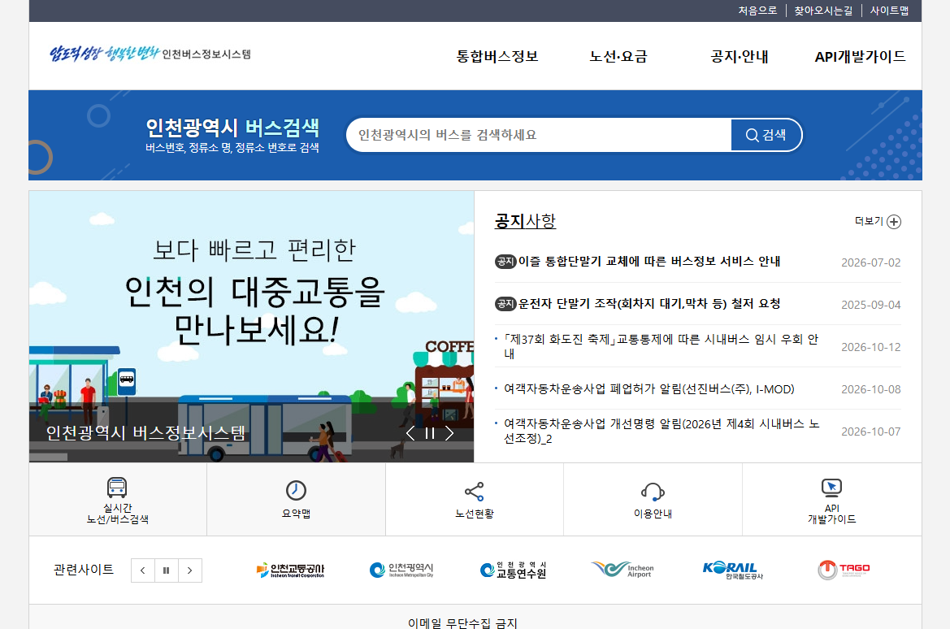
Task: Click the 인천버스정보시스템 site logo
Action: (150, 54)
